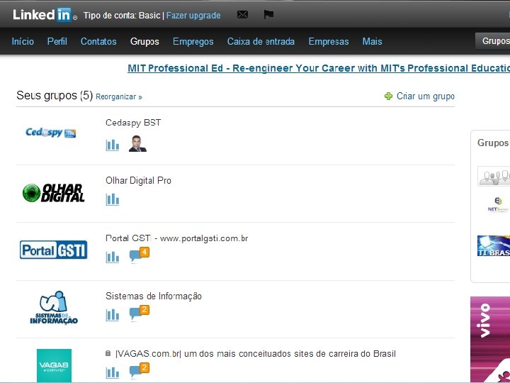This screenshot has height=383, width=510.
Task: Click the Sistemas de Informação group logo
Action: 54,307
